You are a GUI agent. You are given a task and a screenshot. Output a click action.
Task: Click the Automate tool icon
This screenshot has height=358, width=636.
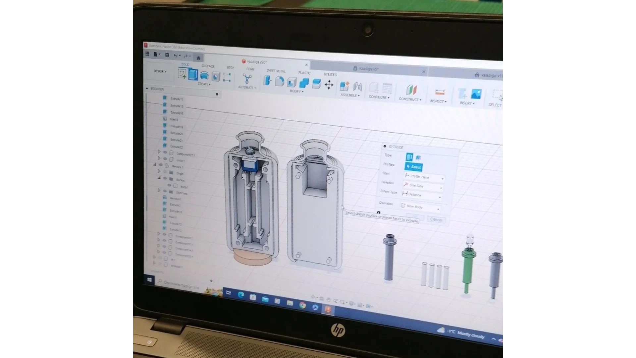pyautogui.click(x=247, y=79)
